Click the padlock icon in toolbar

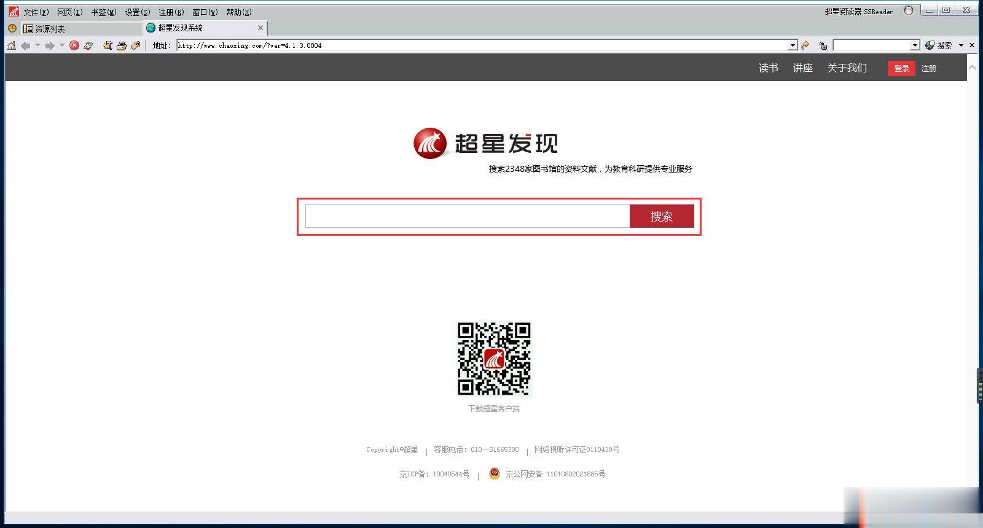(823, 45)
